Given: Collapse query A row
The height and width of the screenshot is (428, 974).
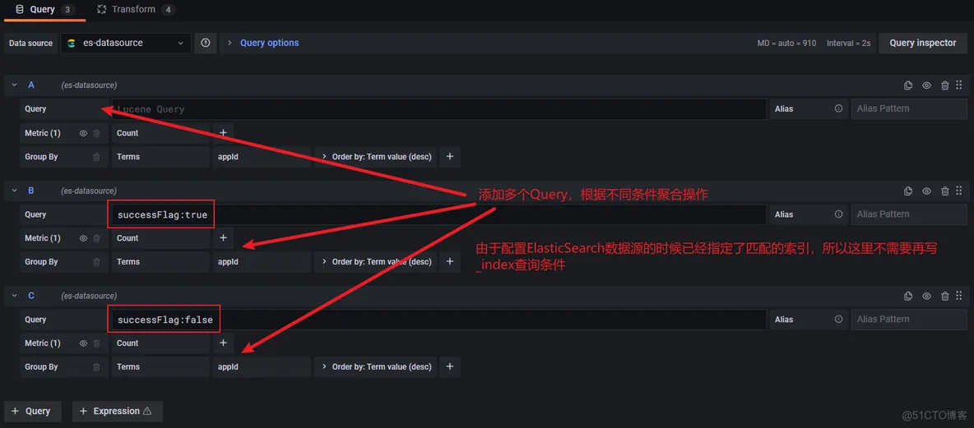Looking at the screenshot, I should [x=14, y=85].
